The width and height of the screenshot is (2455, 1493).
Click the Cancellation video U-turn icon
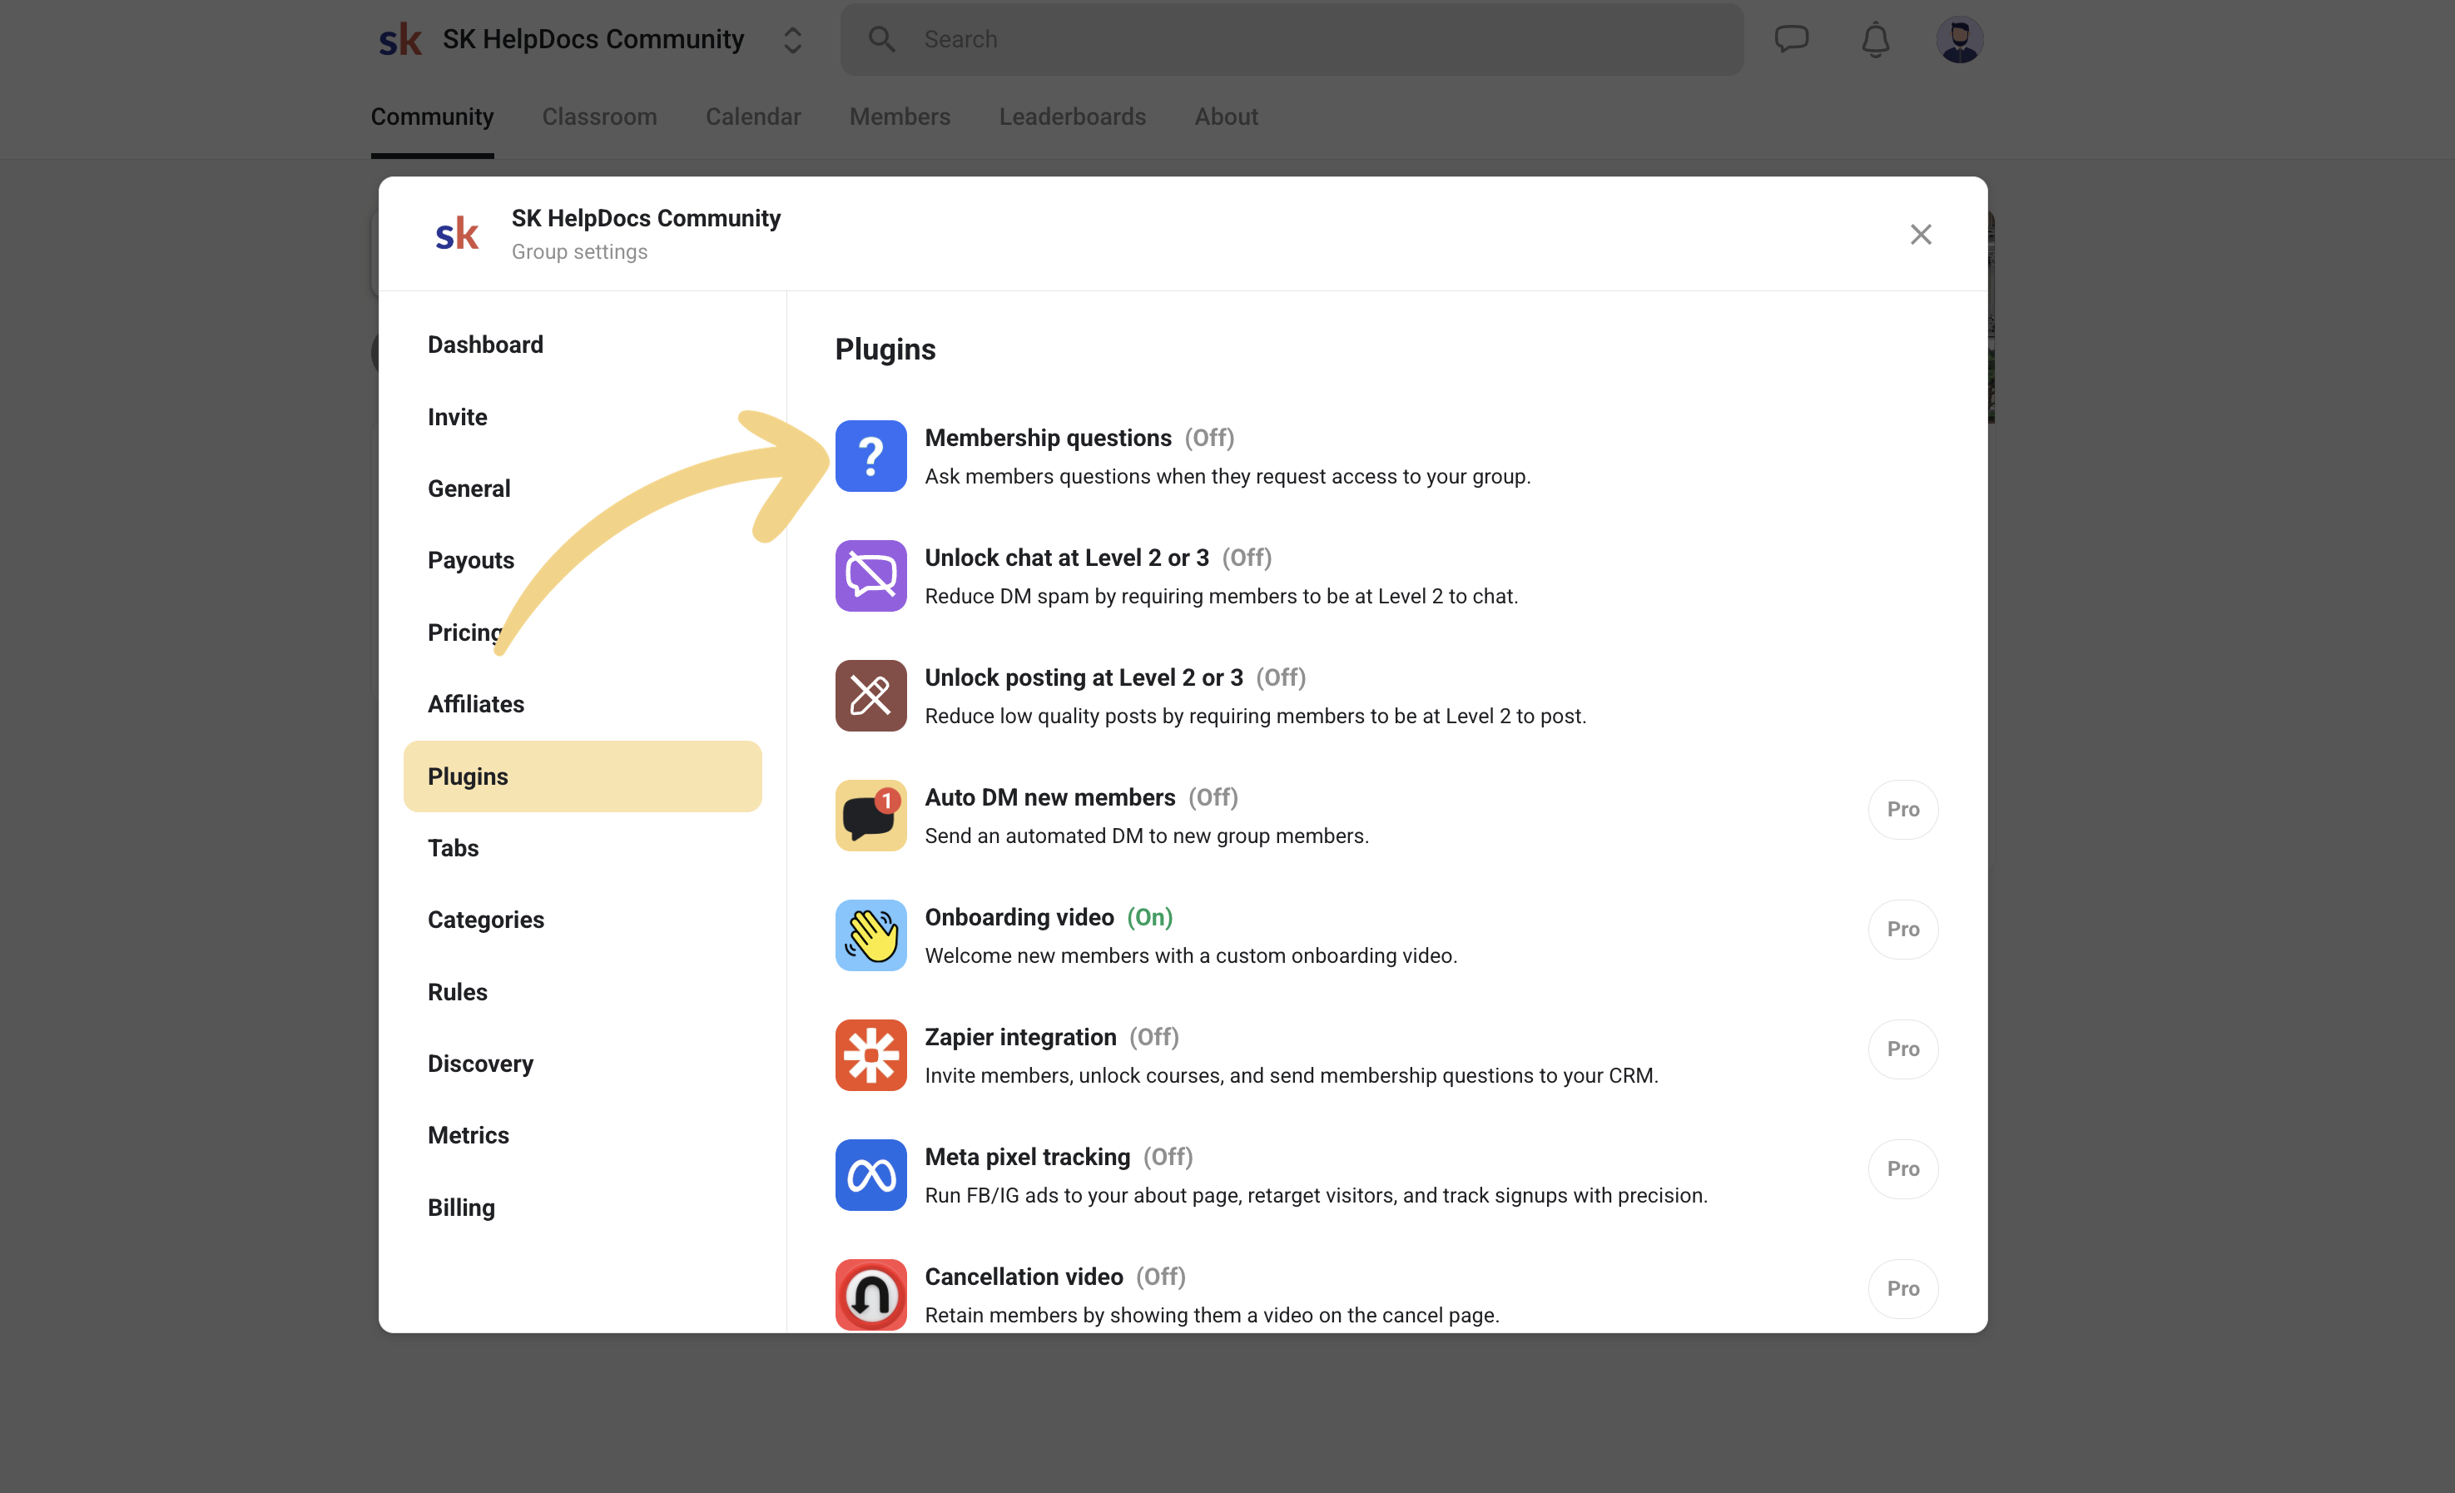[870, 1295]
